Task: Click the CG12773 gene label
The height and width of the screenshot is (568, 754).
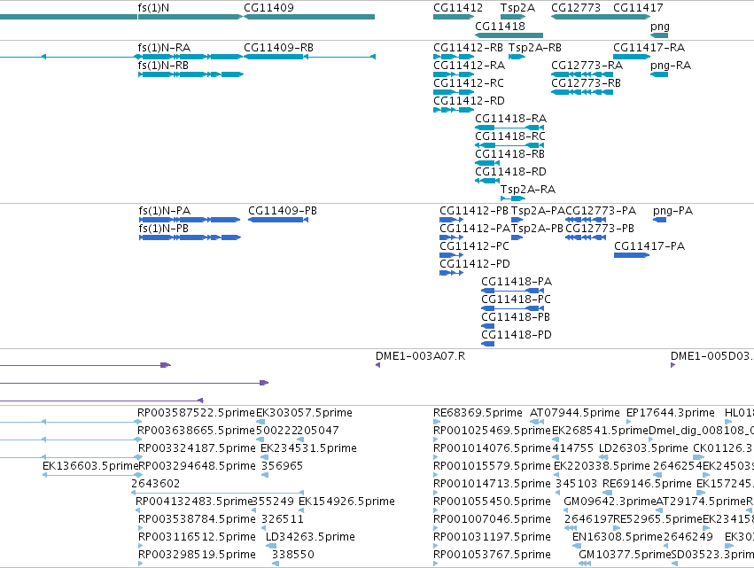Action: (x=576, y=8)
